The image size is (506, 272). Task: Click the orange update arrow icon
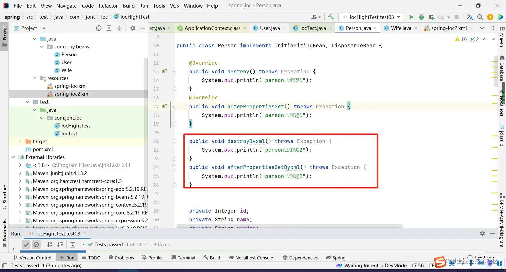pyautogui.click(x=490, y=17)
